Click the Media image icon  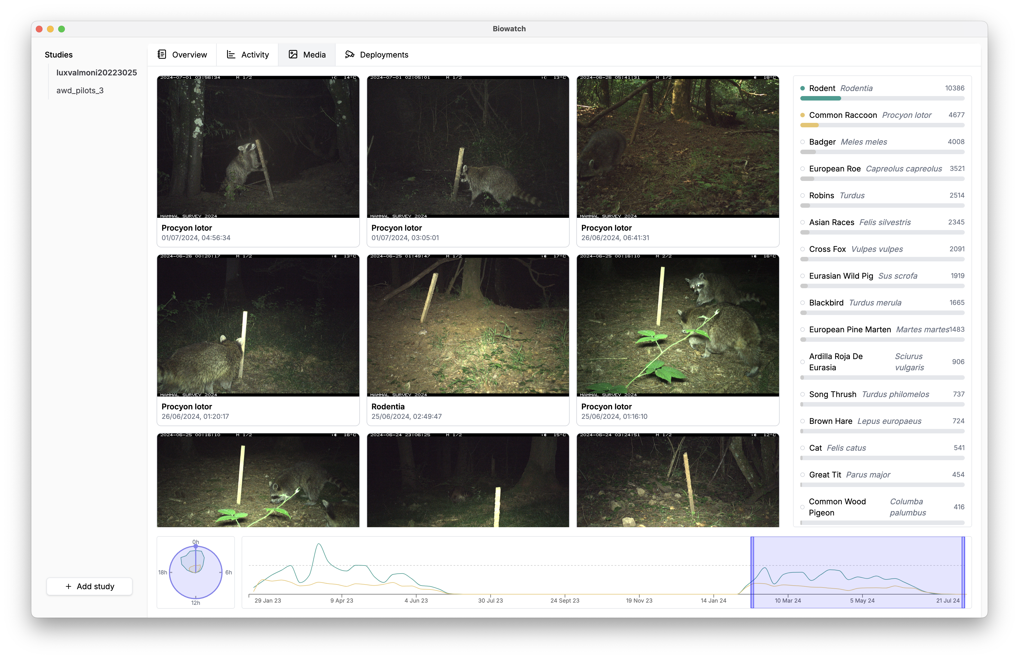(x=293, y=54)
